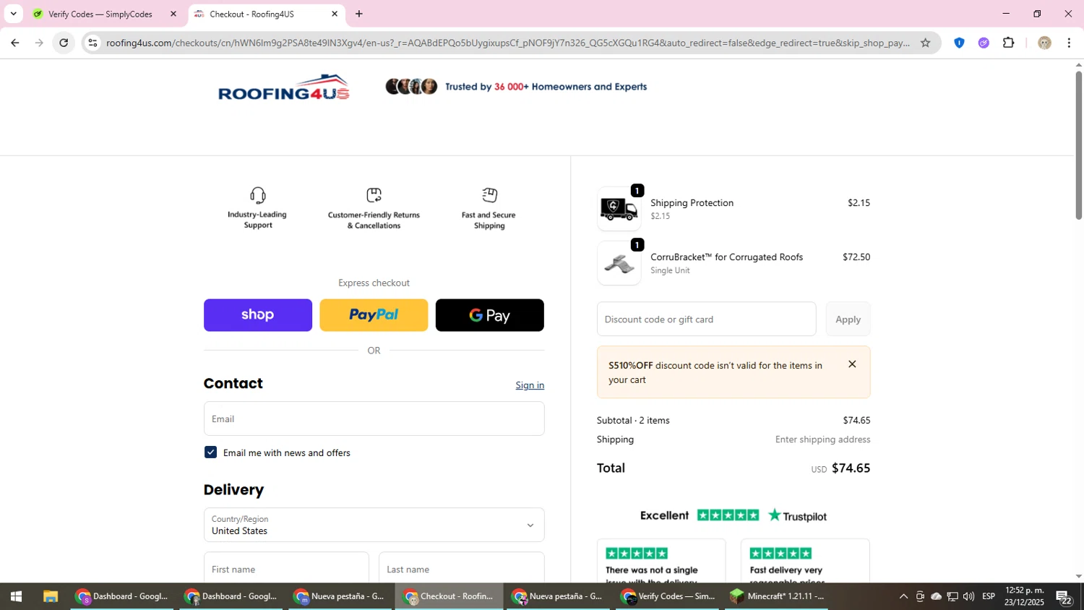Click the Last name field

coord(461,569)
